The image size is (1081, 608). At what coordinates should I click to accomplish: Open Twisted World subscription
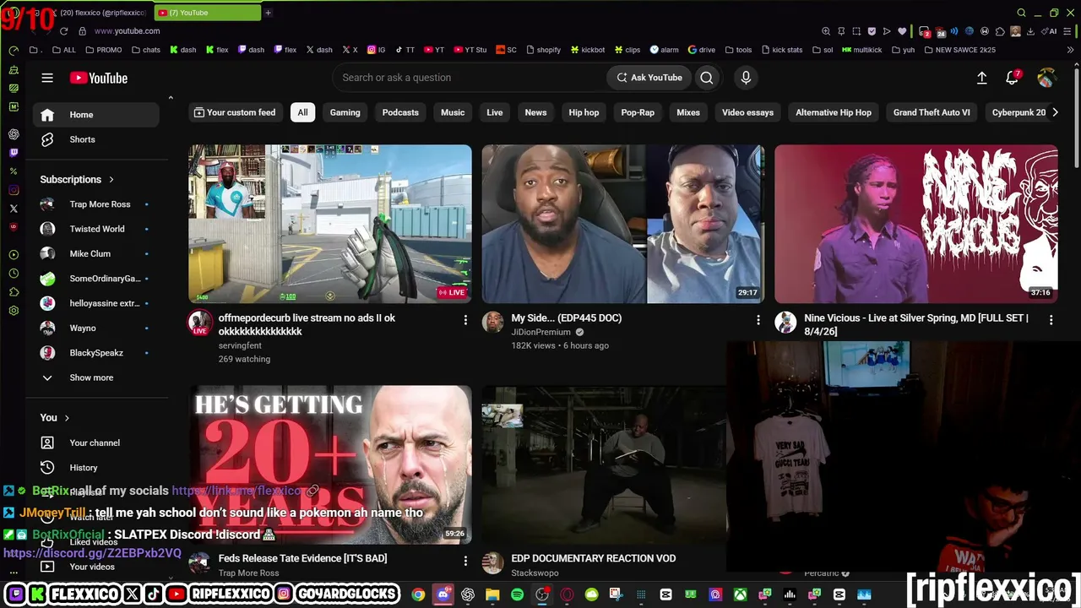click(95, 229)
